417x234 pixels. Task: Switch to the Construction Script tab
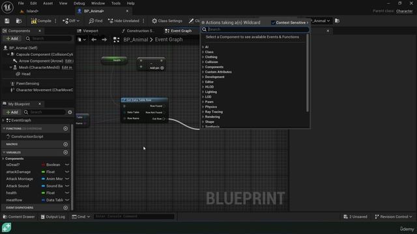tap(137, 31)
